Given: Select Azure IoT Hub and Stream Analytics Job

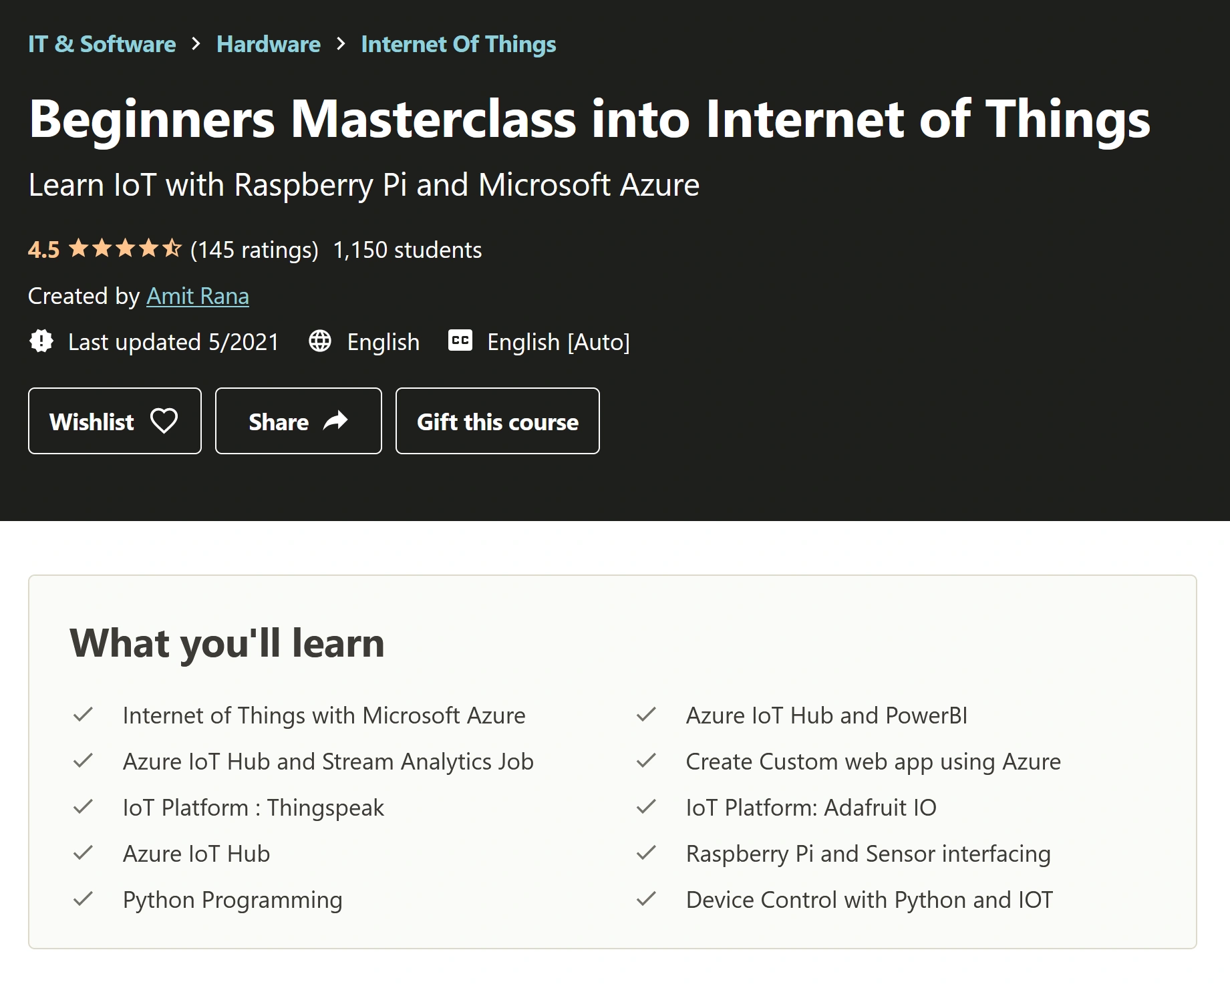Looking at the screenshot, I should [328, 762].
